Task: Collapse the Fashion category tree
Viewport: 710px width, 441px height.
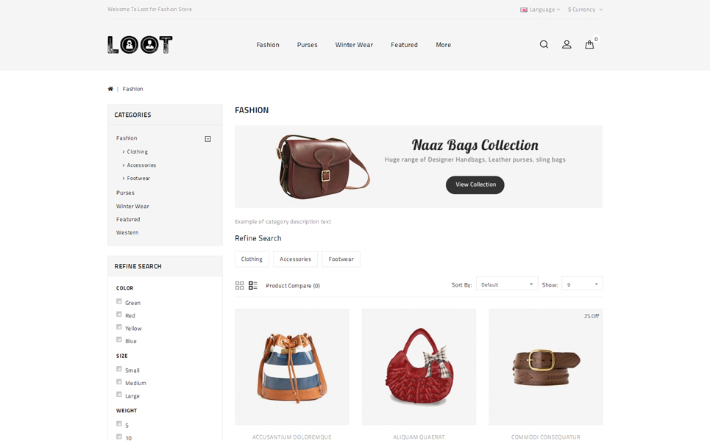Action: (x=207, y=139)
